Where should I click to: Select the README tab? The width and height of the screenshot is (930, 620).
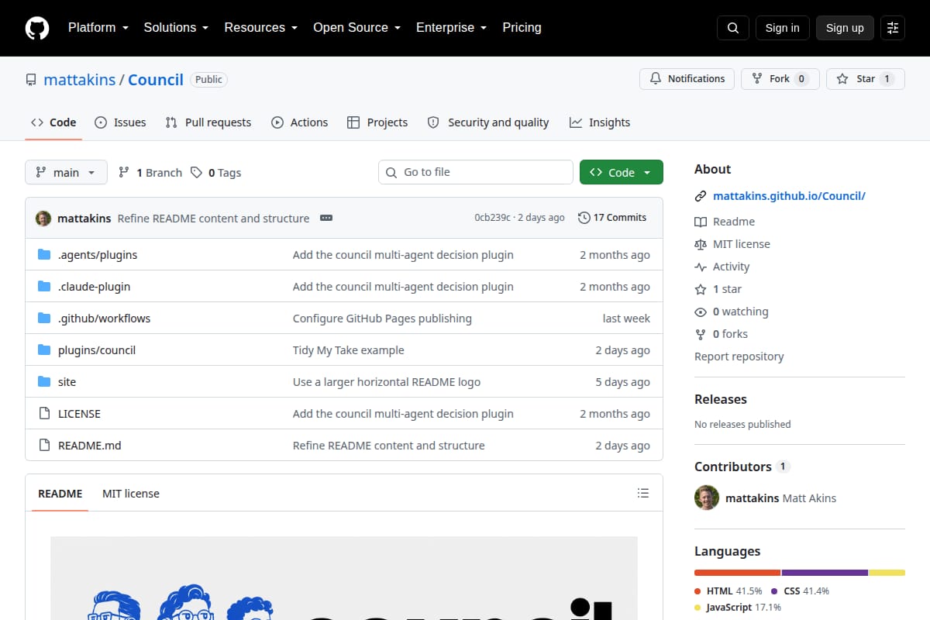60,494
